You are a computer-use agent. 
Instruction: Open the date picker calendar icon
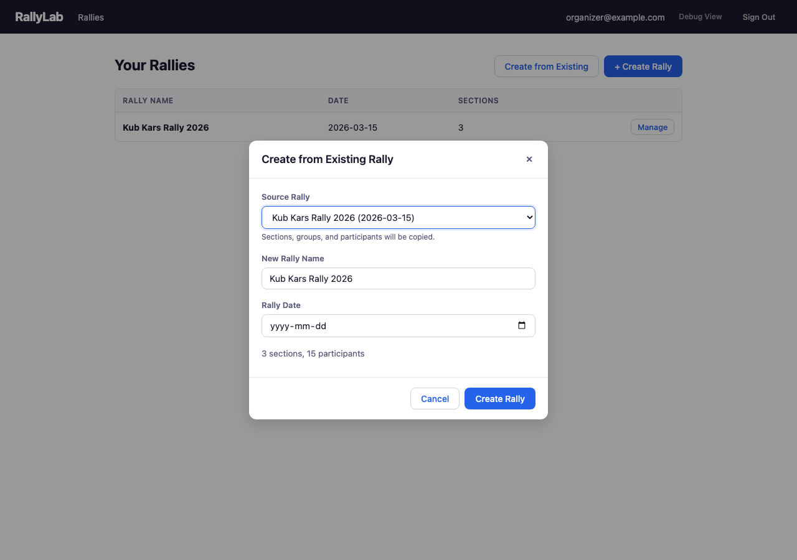[522, 325]
